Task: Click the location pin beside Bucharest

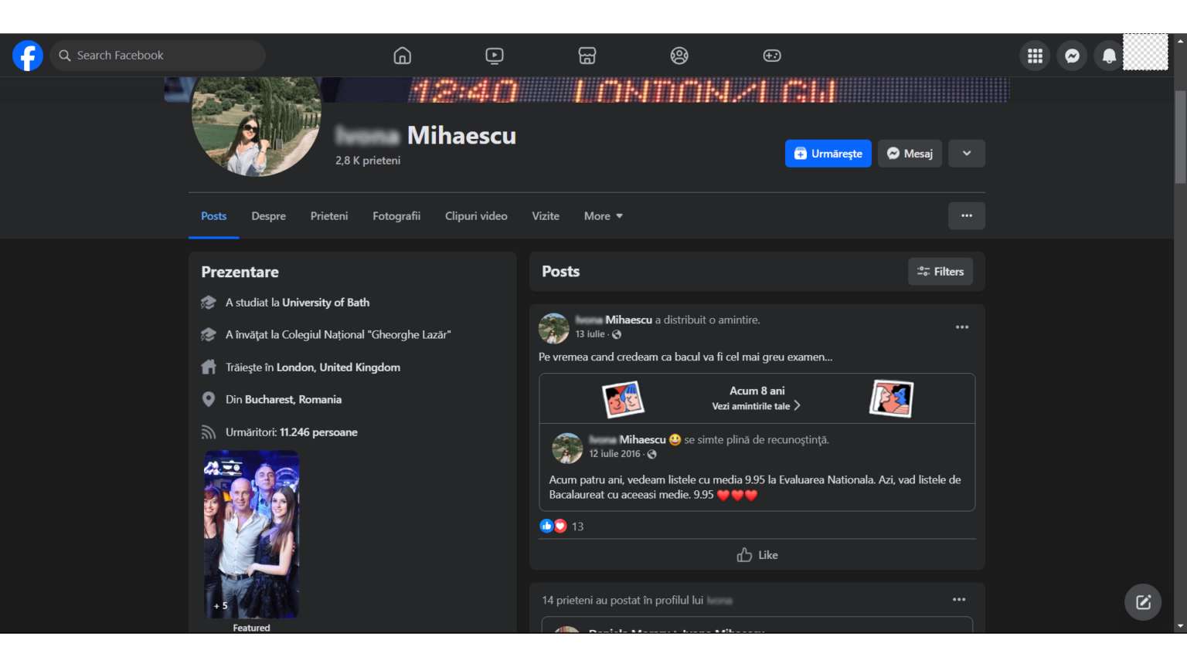Action: [x=209, y=399]
